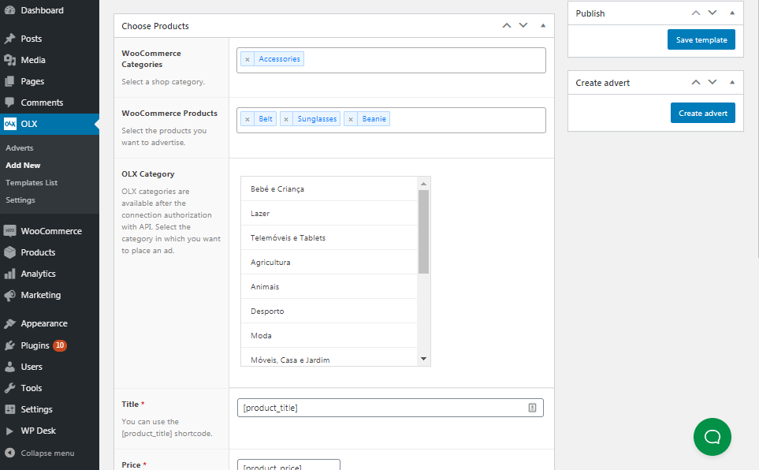Click the Settings sliders icon in sidebar

pos(9,409)
